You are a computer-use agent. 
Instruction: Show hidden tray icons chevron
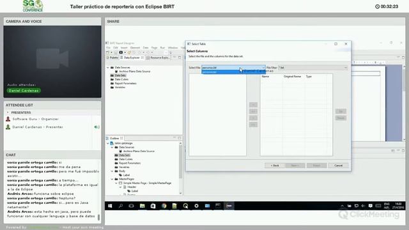(x=343, y=206)
